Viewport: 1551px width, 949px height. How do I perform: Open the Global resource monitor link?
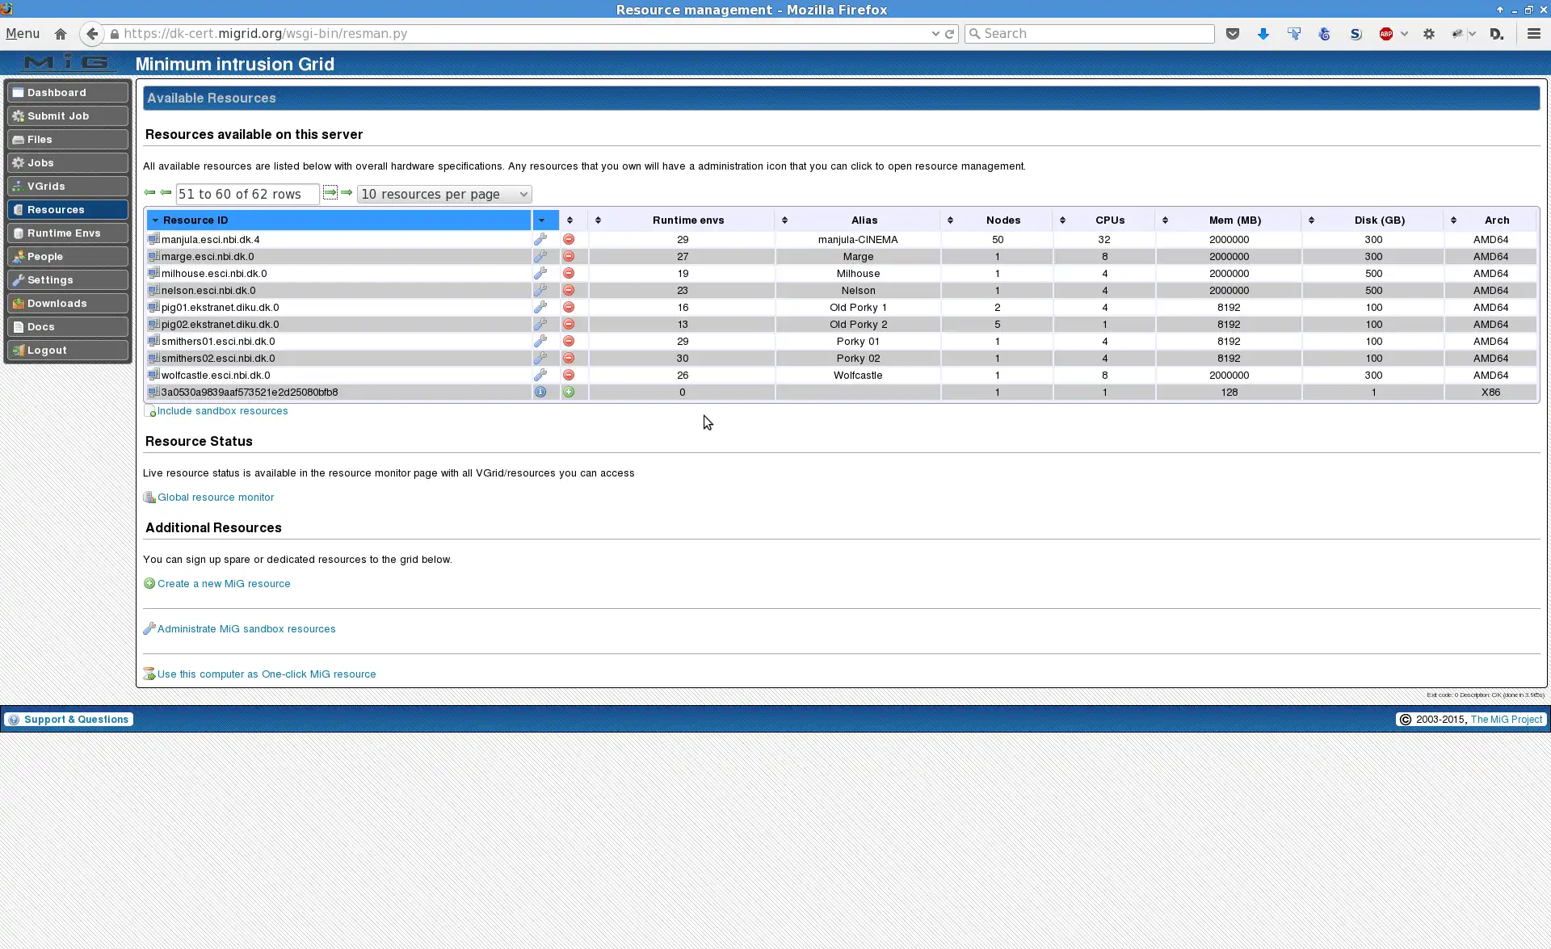(x=215, y=496)
